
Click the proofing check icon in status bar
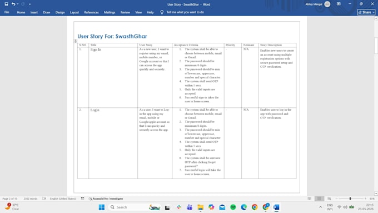click(44, 199)
